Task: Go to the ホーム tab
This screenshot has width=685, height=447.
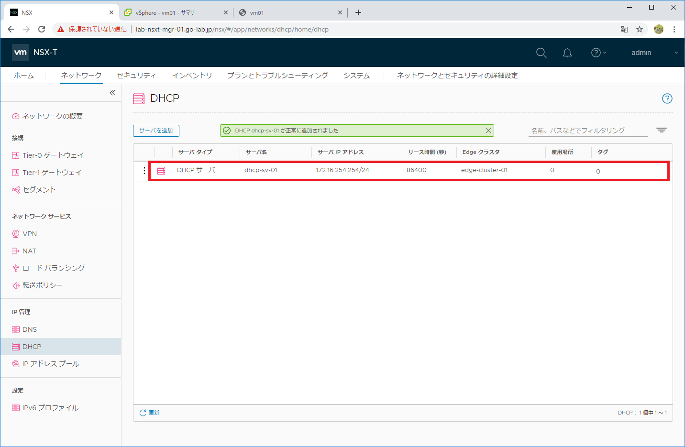Action: pyautogui.click(x=23, y=76)
